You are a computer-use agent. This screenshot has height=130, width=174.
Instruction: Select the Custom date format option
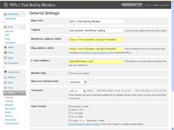pos(69,120)
